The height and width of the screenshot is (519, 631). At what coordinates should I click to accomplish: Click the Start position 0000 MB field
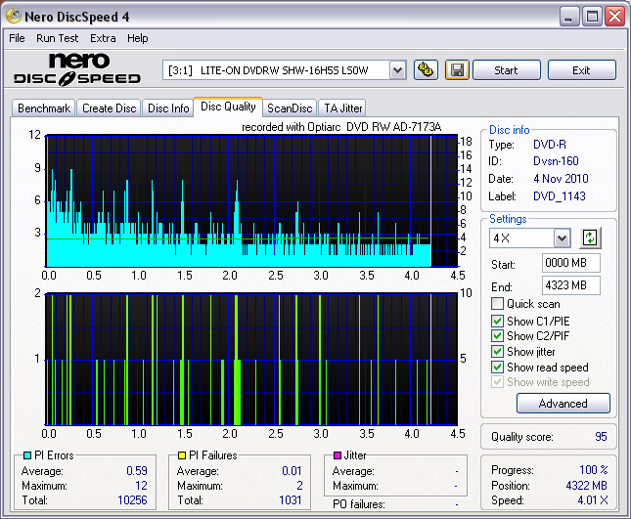coord(571,263)
